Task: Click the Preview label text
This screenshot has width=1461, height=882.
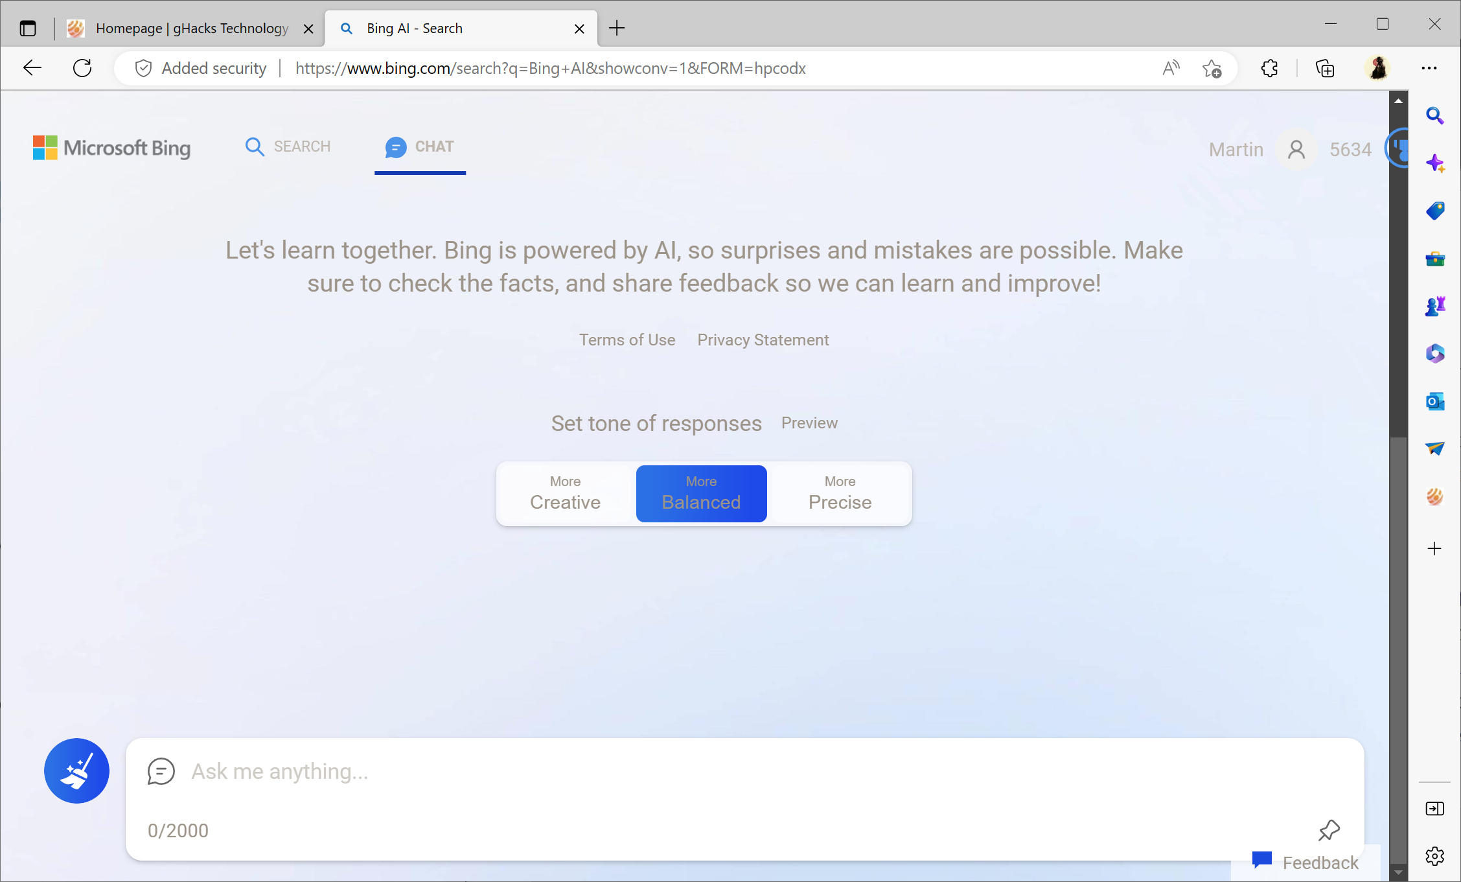Action: [x=809, y=423]
